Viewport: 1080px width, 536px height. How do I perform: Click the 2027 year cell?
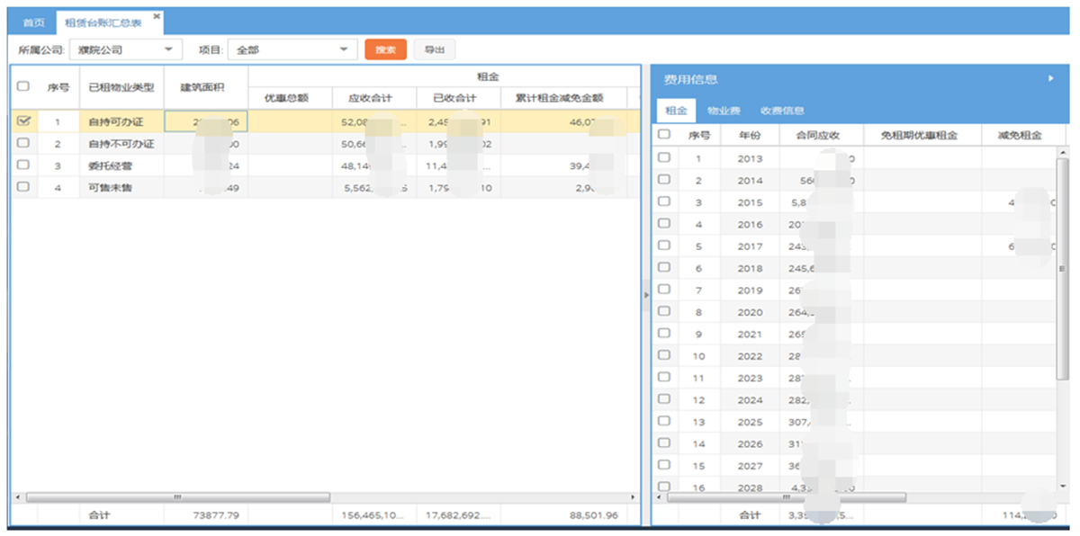(749, 466)
